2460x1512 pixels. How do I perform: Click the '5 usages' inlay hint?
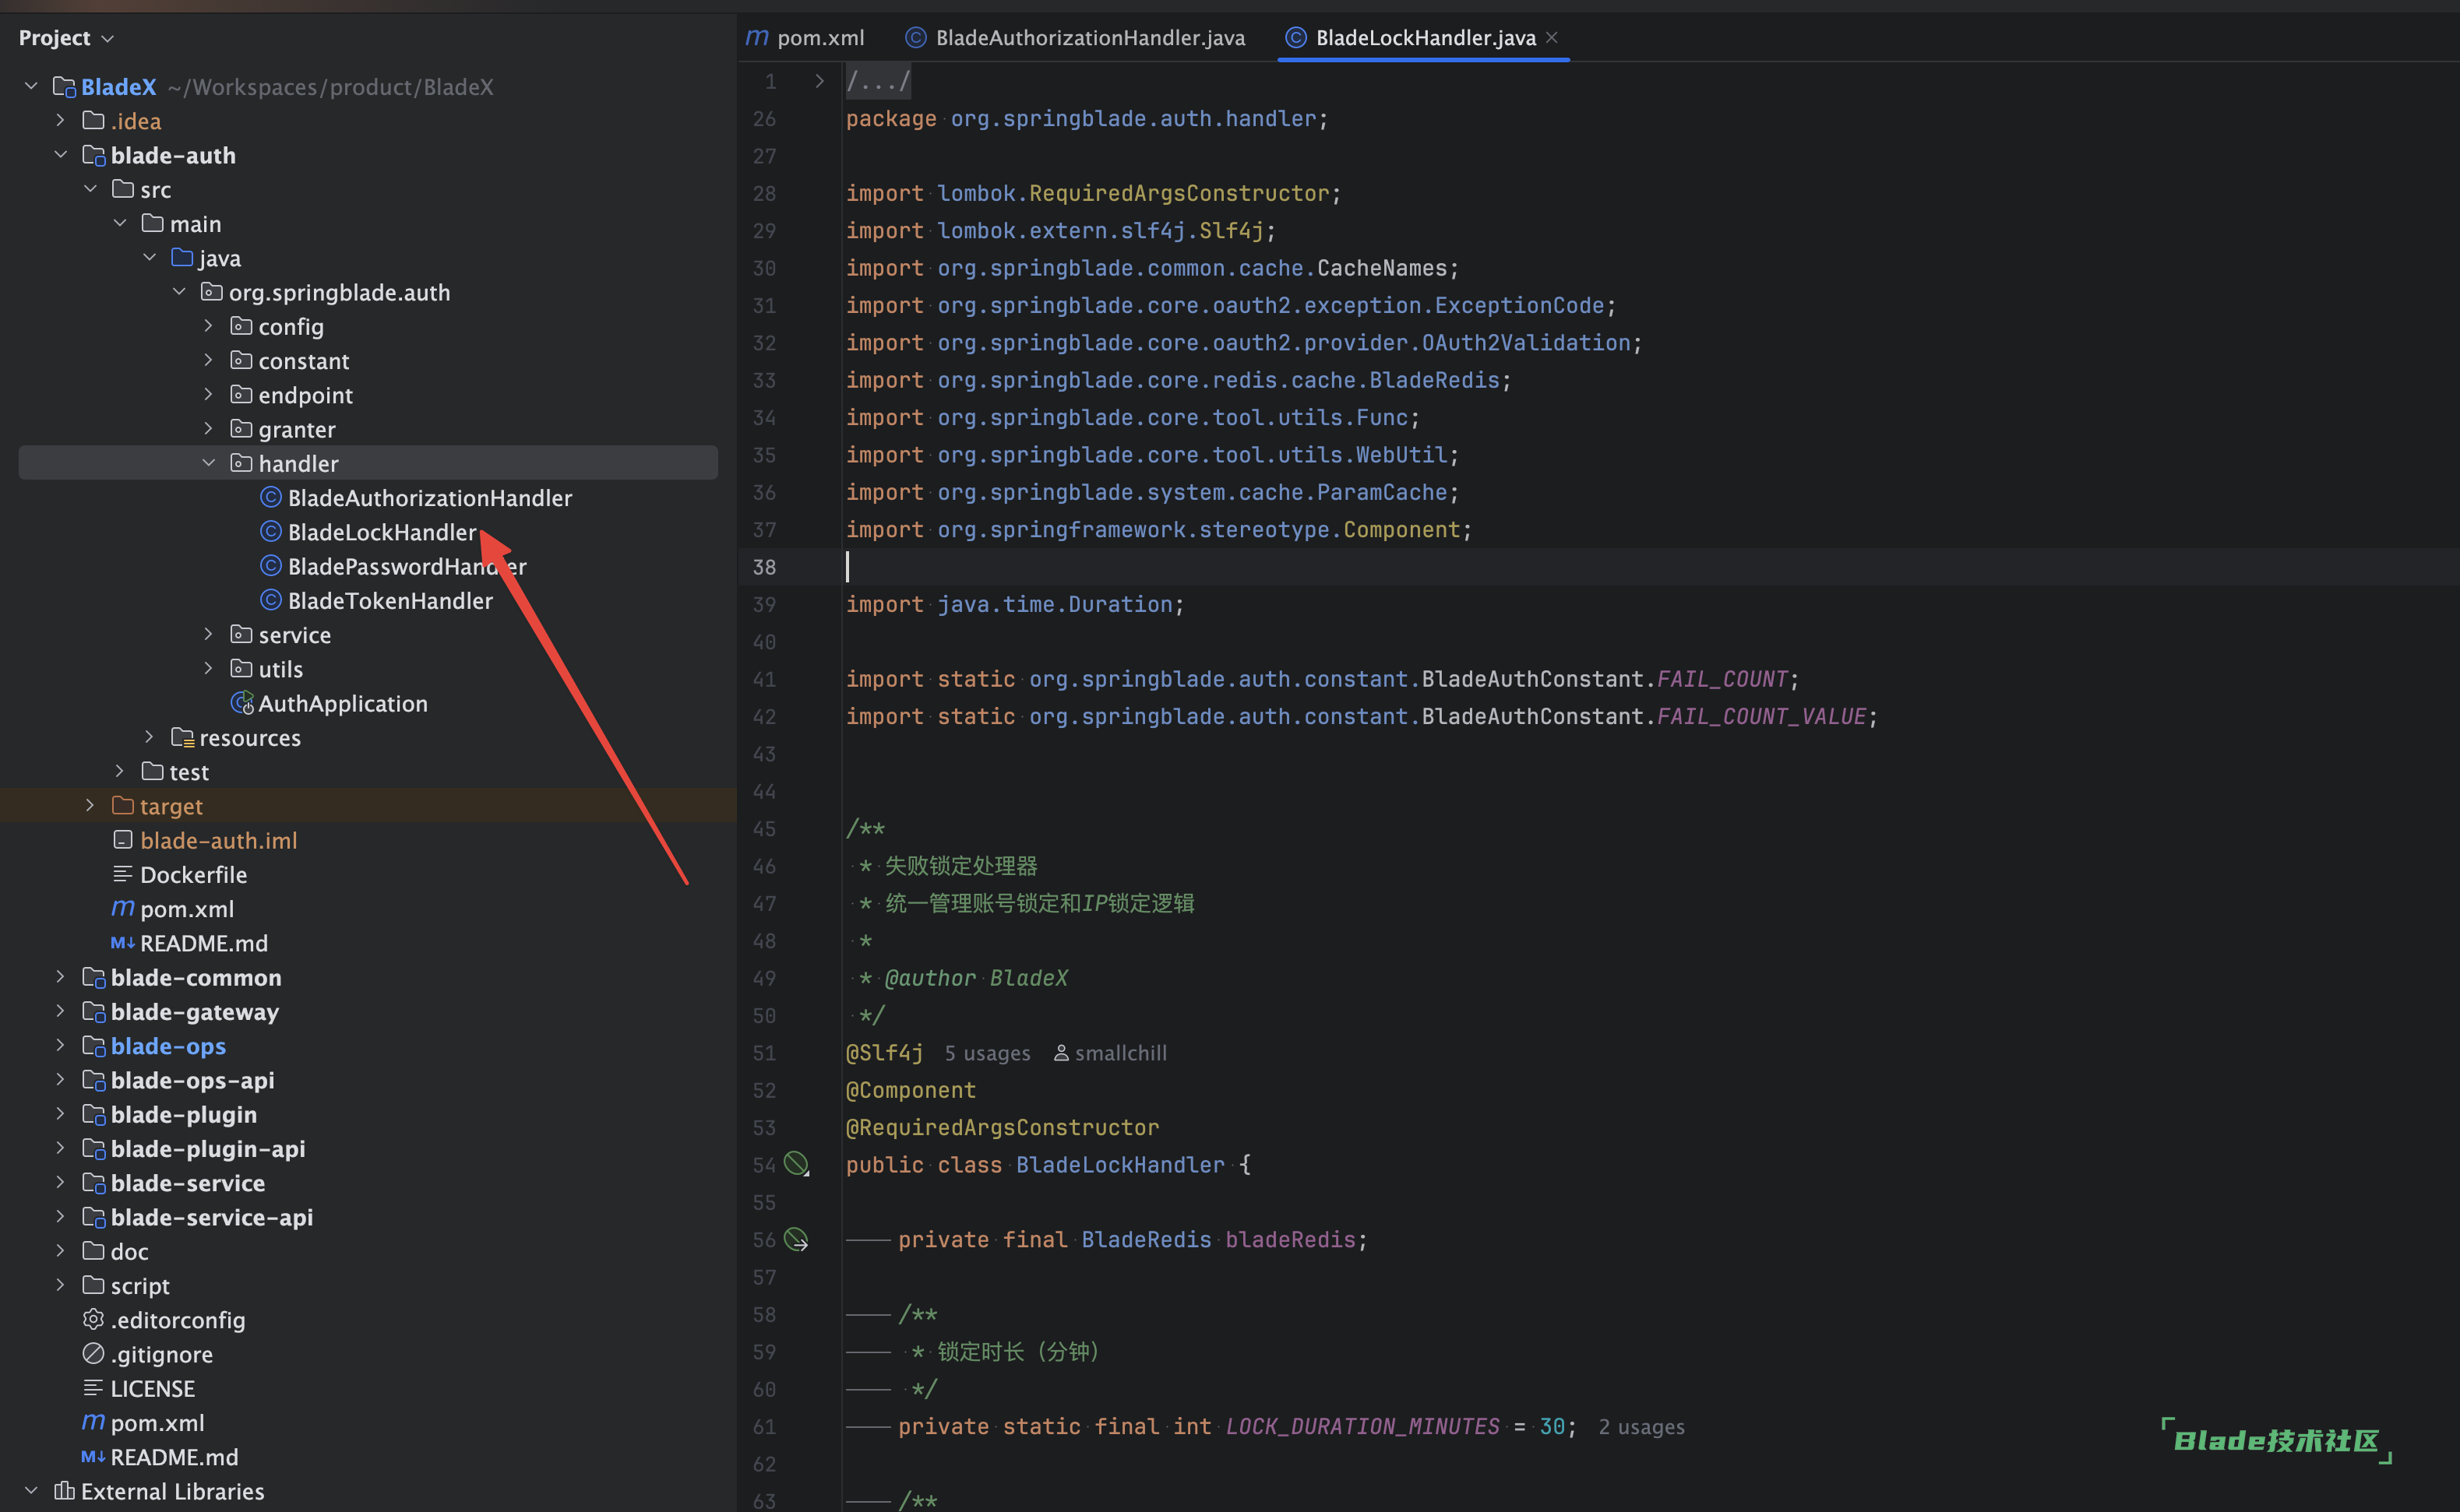tap(986, 1053)
